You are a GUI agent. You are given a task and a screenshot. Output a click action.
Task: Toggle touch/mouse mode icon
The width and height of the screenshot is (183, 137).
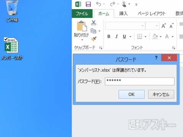click(124, 4)
